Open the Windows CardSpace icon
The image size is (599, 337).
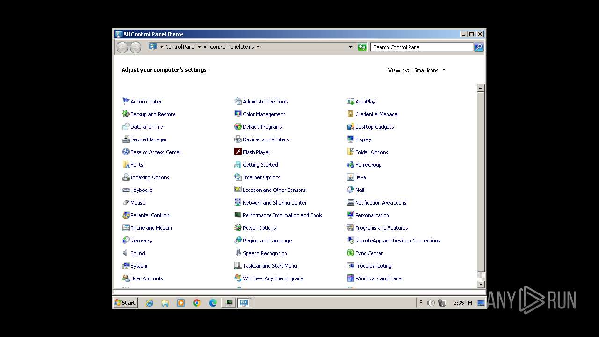coord(350,278)
